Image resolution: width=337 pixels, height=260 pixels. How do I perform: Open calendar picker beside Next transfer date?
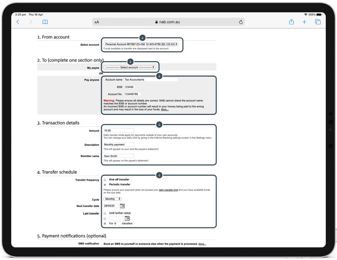coord(122,206)
